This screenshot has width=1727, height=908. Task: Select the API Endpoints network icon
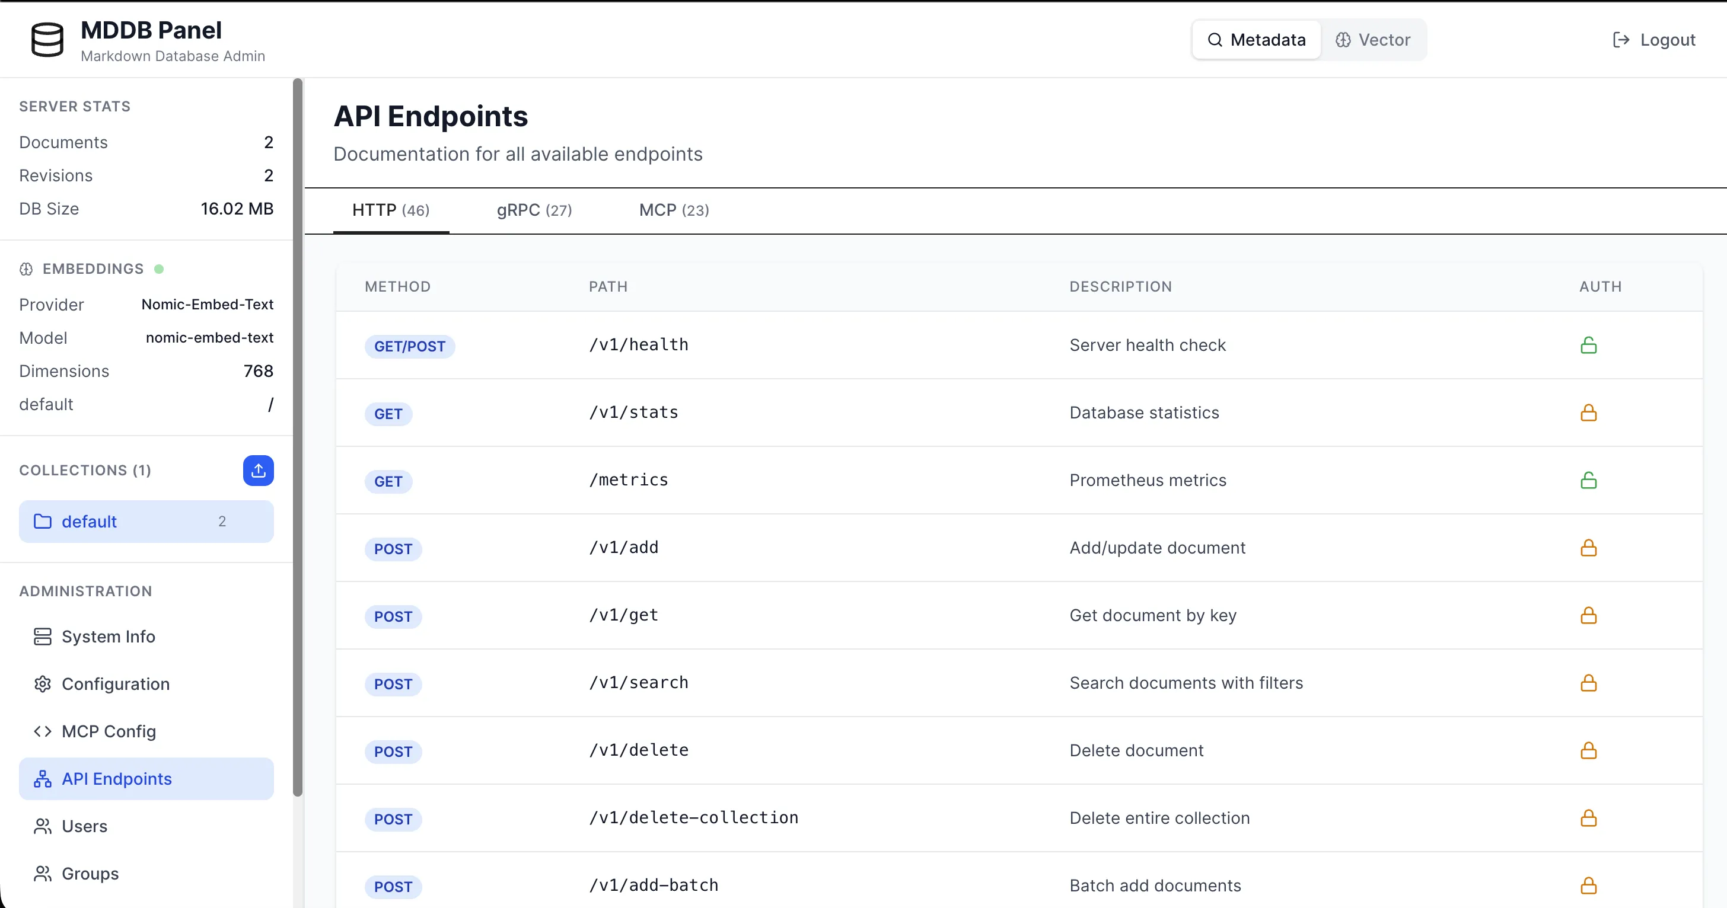(42, 779)
